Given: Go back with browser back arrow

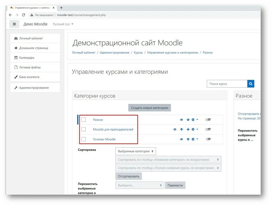Looking at the screenshot, I should pos(11,15).
